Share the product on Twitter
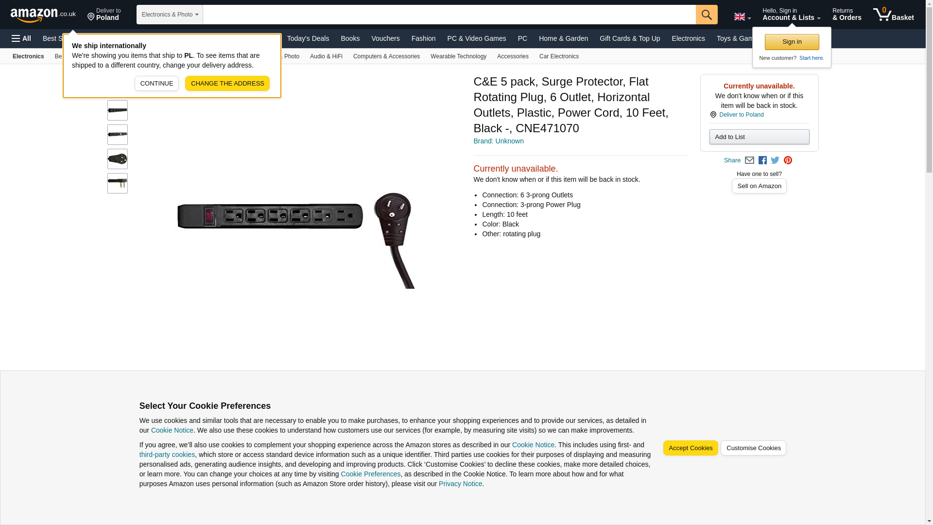The image size is (933, 525). click(x=775, y=160)
